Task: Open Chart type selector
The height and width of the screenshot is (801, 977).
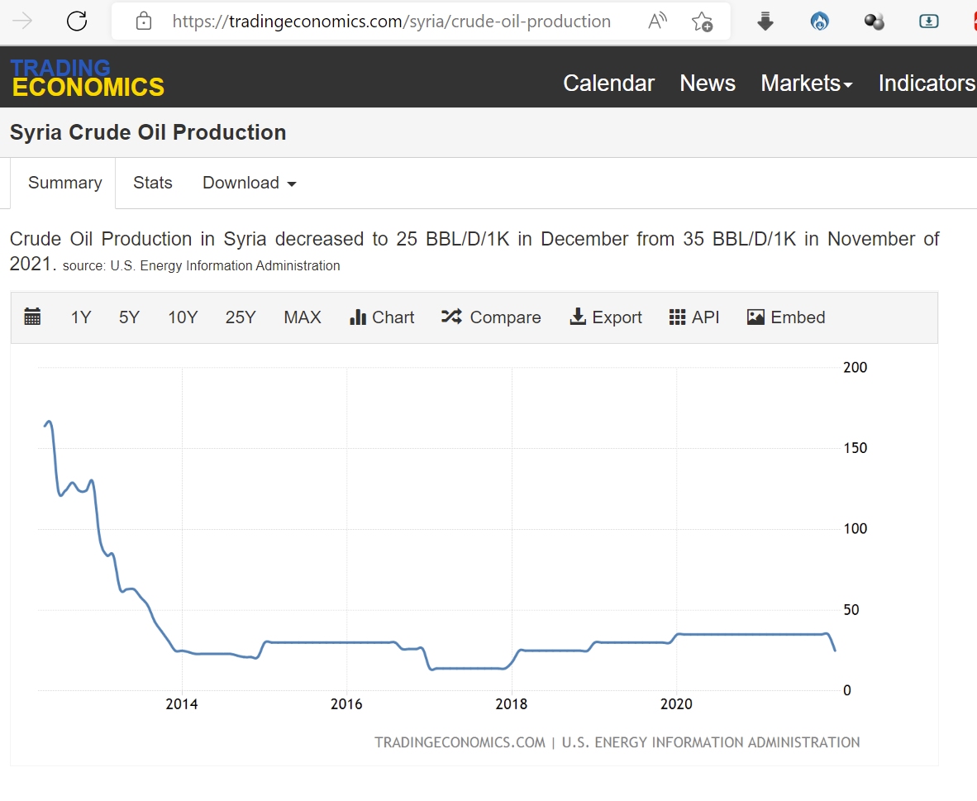Action: (381, 317)
